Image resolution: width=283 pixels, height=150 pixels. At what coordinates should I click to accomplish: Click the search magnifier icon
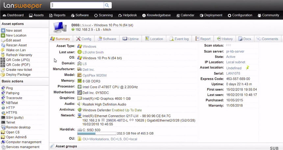[x=107, y=5]
